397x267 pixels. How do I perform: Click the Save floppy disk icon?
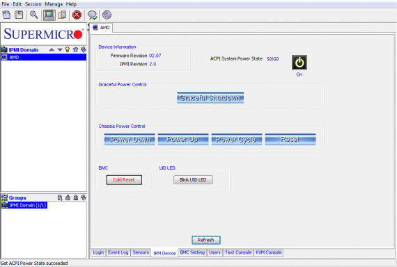pyautogui.click(x=19, y=15)
